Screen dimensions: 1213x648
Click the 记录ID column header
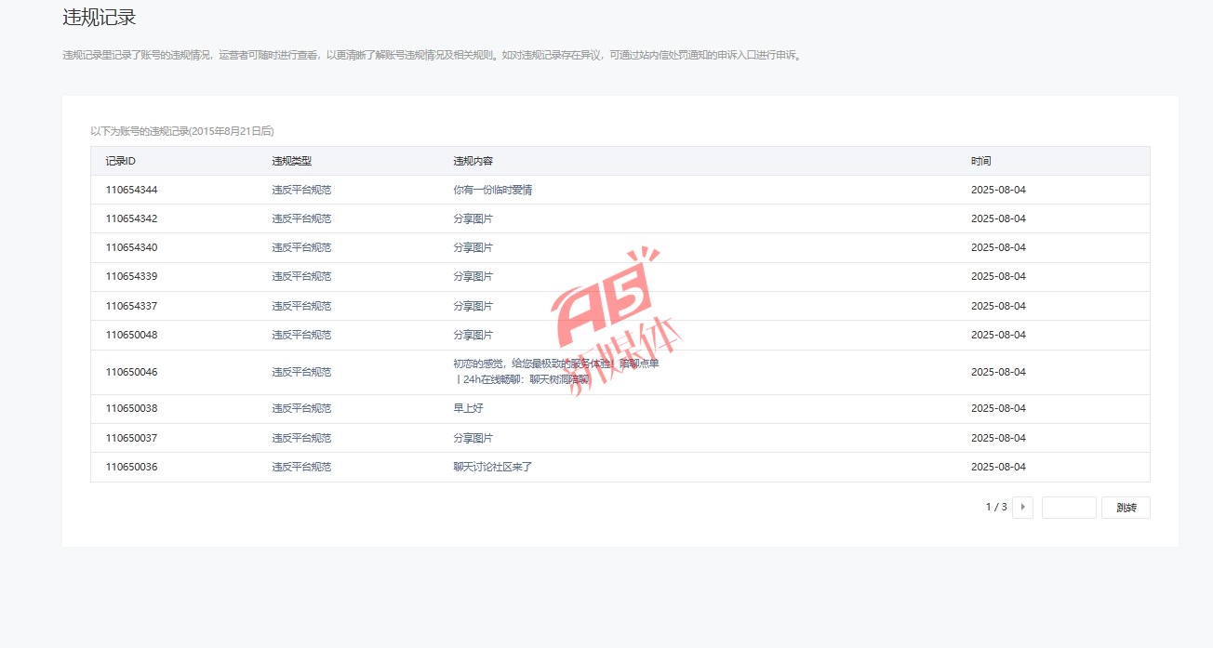coord(121,161)
